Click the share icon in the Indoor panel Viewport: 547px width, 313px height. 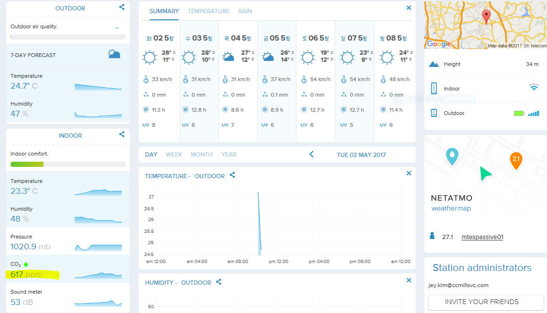122,134
